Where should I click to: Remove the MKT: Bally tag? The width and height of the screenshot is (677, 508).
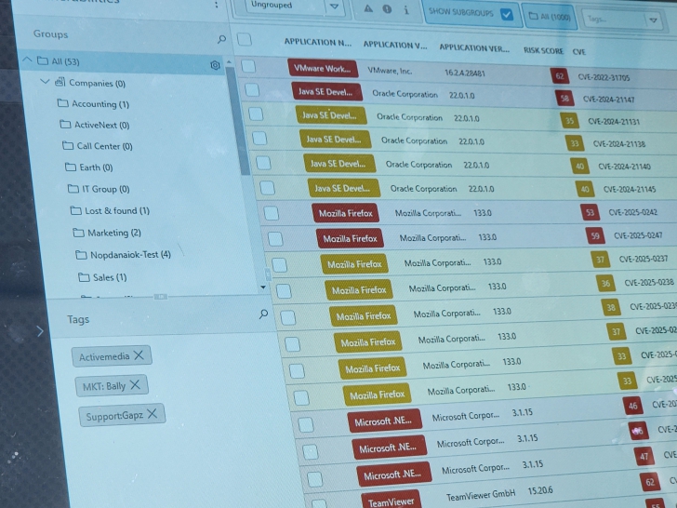tap(135, 384)
